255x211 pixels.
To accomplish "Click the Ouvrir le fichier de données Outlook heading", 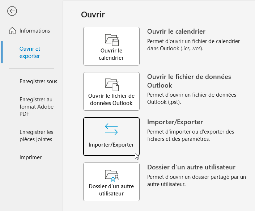I will coord(189,81).
